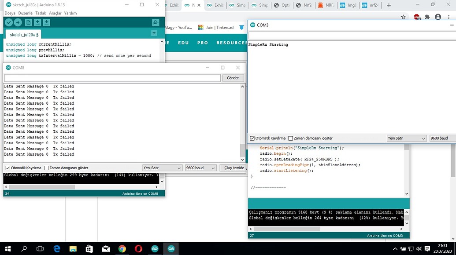
Task: Open the Yeni Satır dropdown in COM3
Action: (406, 138)
